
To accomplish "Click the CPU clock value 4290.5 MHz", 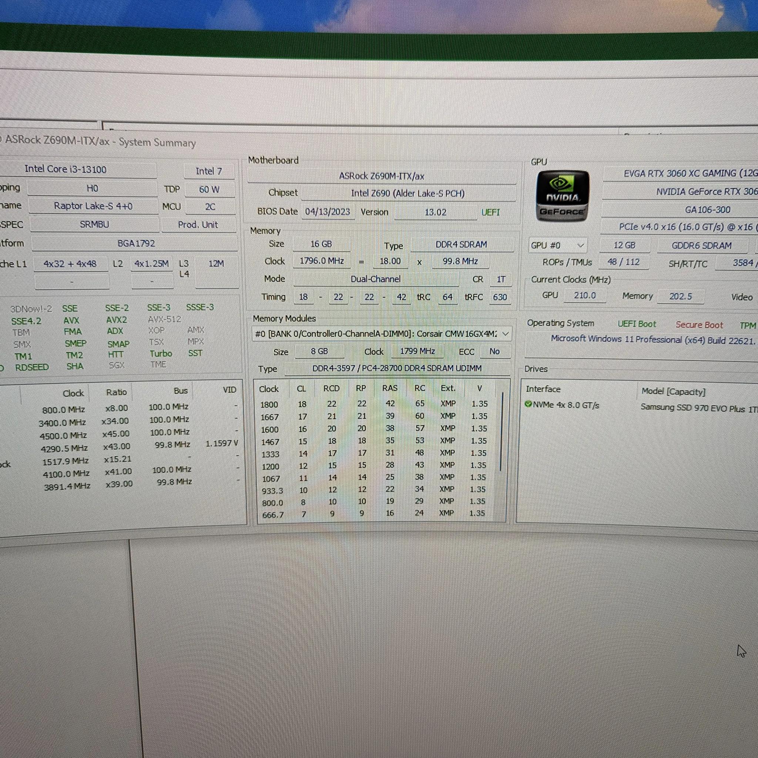I will [x=64, y=448].
